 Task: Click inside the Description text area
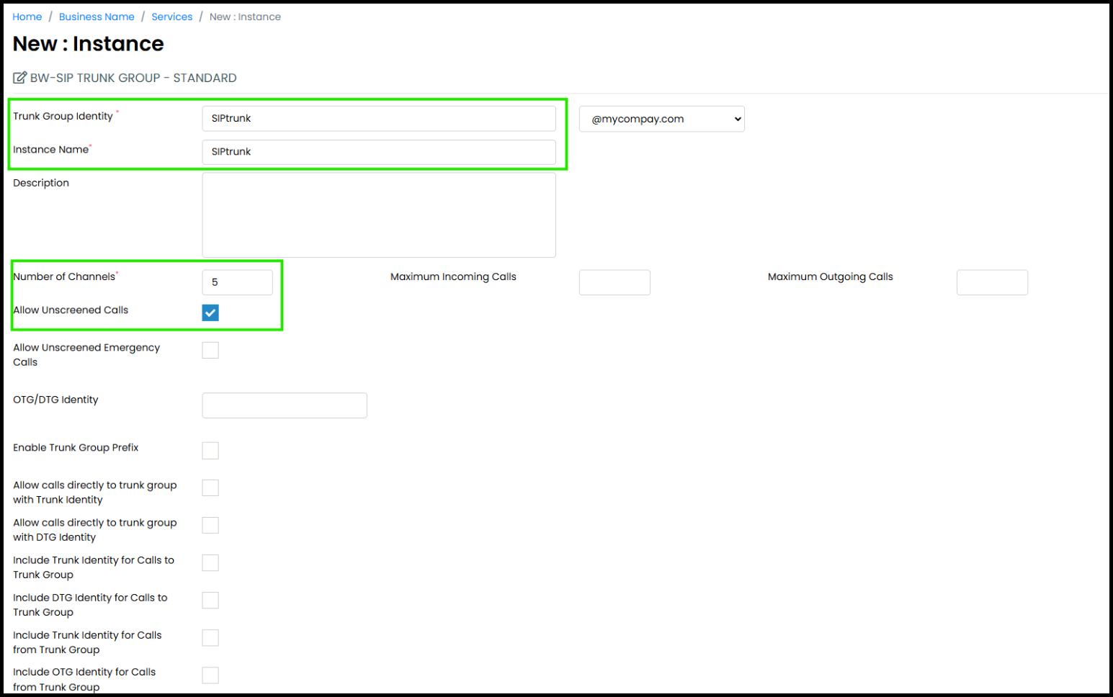click(x=379, y=215)
